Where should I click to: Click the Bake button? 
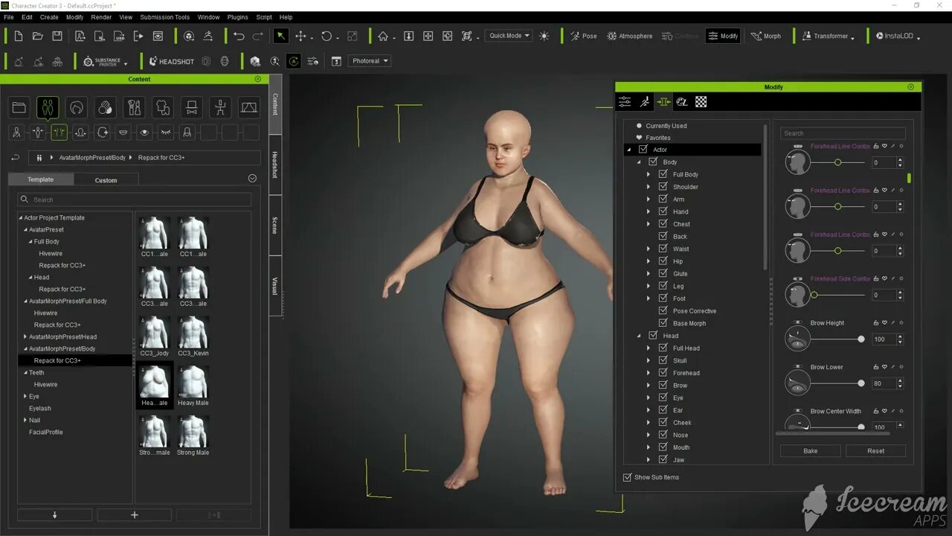[x=810, y=450]
